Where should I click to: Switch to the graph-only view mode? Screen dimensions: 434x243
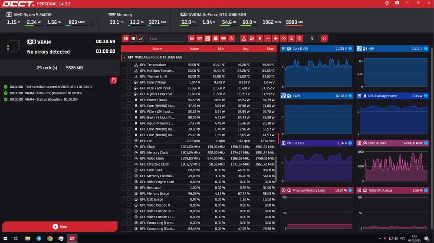tap(141, 38)
